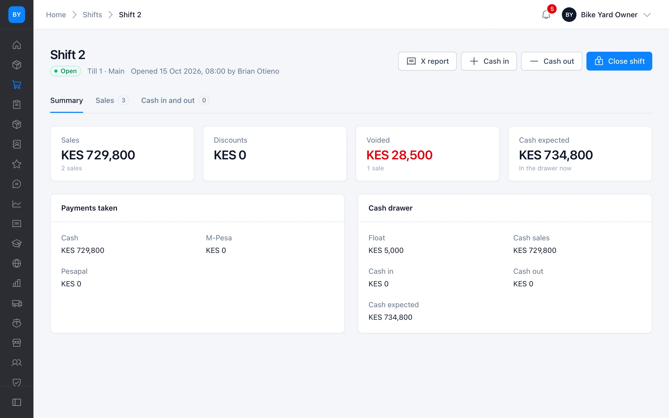Click the blue BY logo in sidebar

tap(16, 14)
